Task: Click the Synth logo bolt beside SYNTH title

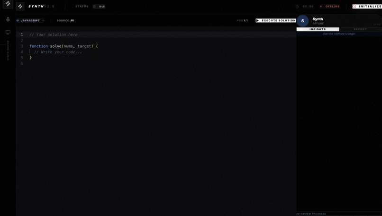Action: click(x=20, y=6)
